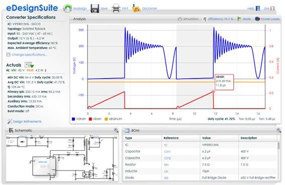The height and width of the screenshot is (185, 285).
Task: Click the Redesign gear icon
Action: 67,9
